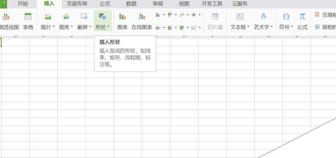Open stock chart type dropdown arrow
The height and width of the screenshot is (158, 336).
pos(176,28)
